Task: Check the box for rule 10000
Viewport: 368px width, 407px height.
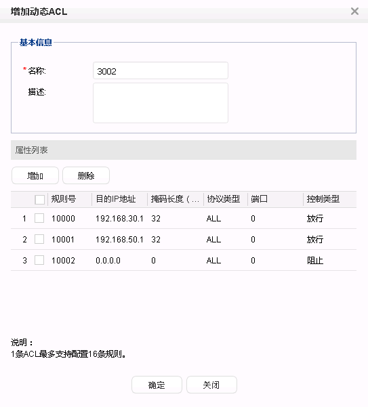Action: tap(39, 218)
